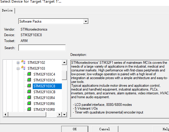Click the chip icon beside STM32F103C6
This screenshot has height=132, width=169.
click(29, 80)
